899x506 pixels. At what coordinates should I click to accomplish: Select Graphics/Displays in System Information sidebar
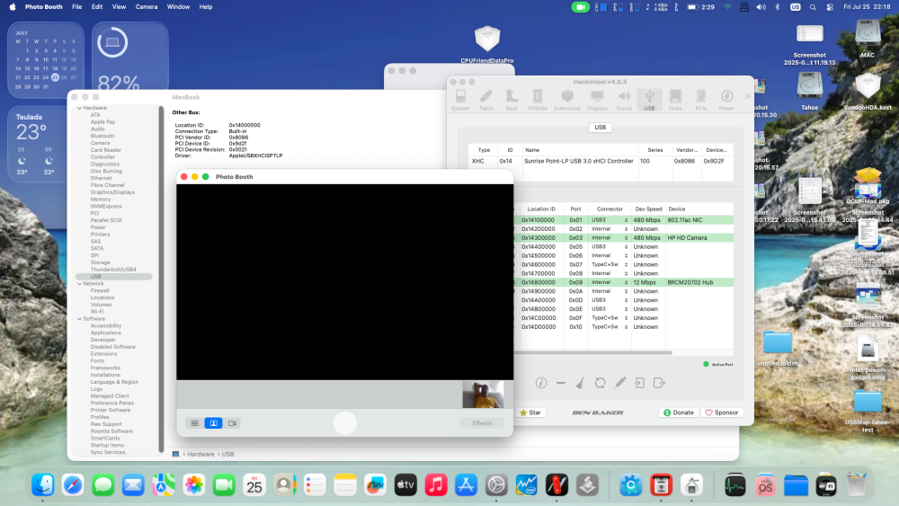[112, 192]
